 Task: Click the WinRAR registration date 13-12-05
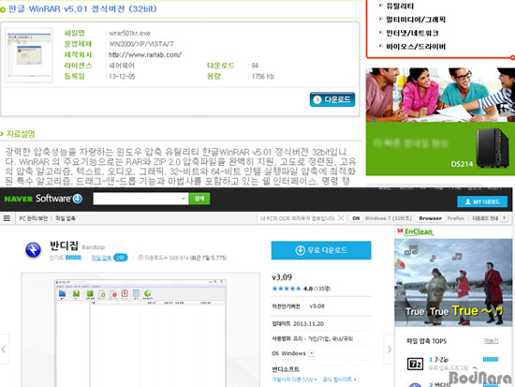point(122,76)
